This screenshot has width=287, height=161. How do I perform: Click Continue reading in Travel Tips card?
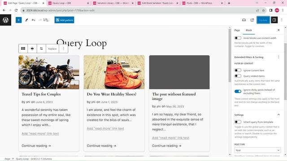coord(36,146)
